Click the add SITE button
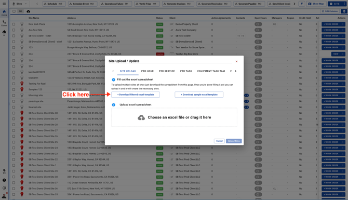Image resolution: width=348 pixels, height=200 pixels. pos(334,4)
